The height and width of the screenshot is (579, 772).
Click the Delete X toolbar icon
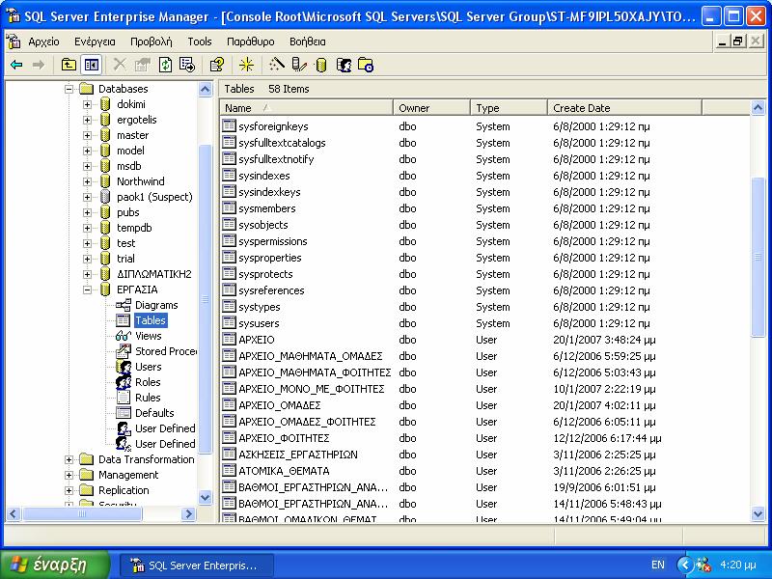click(x=120, y=65)
